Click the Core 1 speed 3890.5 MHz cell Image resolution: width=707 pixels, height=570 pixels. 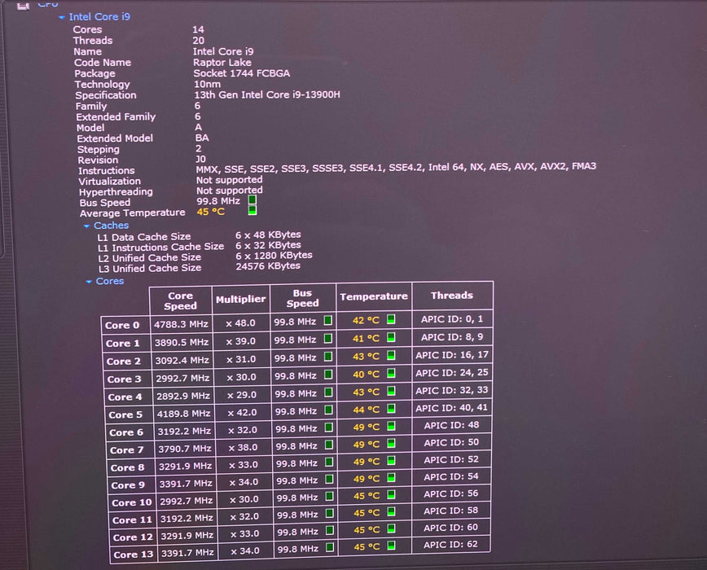[x=182, y=343]
